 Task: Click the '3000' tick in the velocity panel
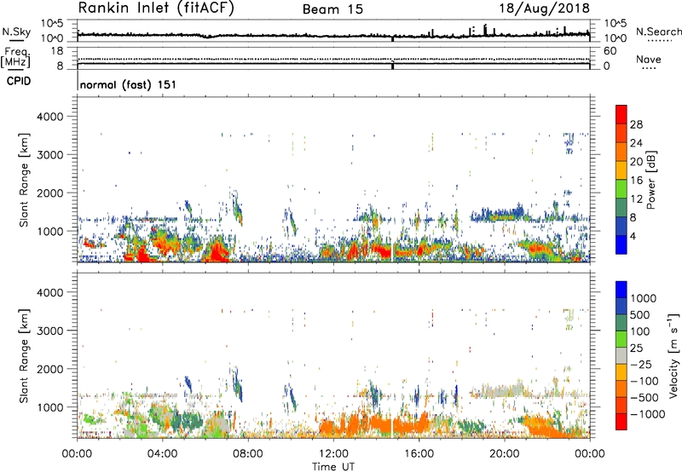(x=50, y=331)
